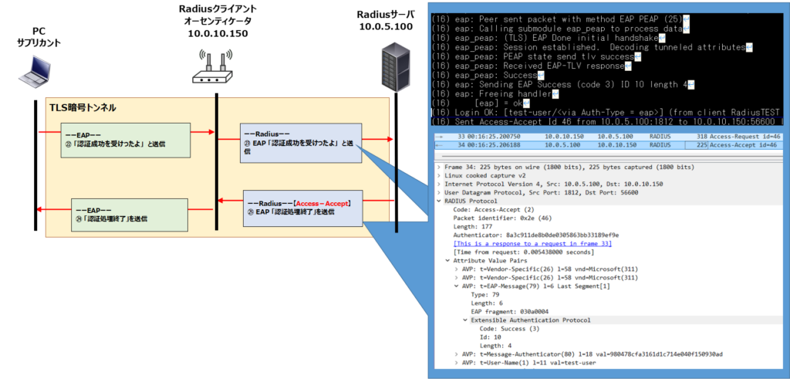Collapse Extensible Authentication Protocol subtree
The width and height of the screenshot is (790, 379).
[x=465, y=320]
